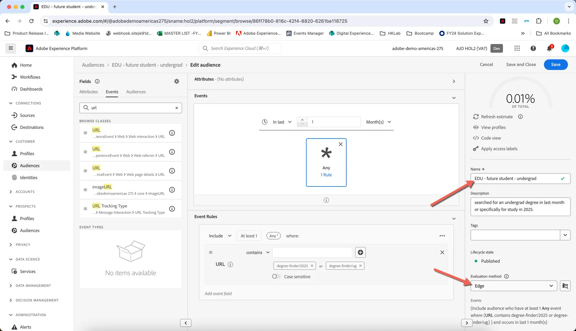This screenshot has width=576, height=331.
Task: Toggle the hamburger navigation menu
Action: click(11, 48)
